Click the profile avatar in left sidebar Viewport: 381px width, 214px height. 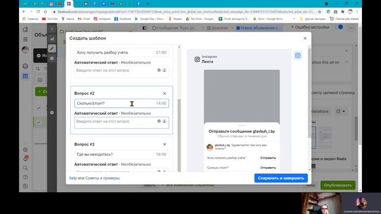[x=25, y=50]
